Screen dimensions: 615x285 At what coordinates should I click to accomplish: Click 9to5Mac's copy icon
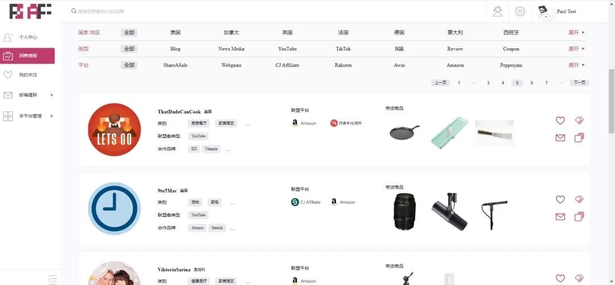pos(579,216)
